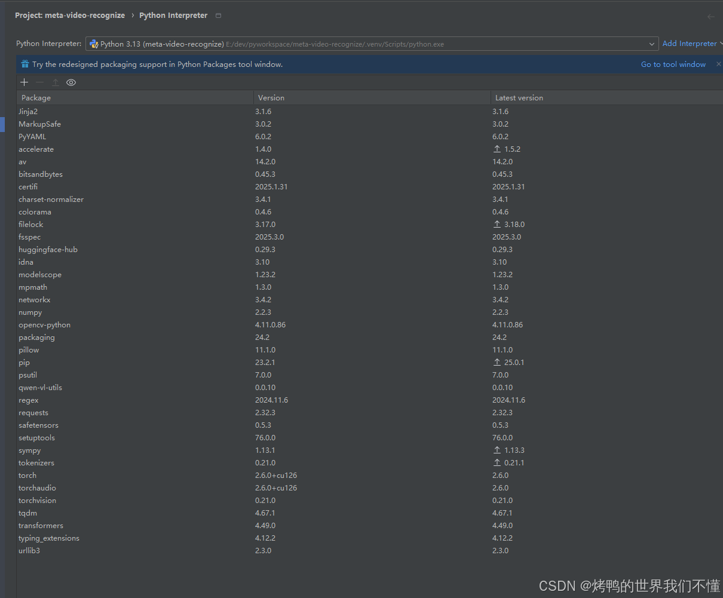Select the torchaudio package row

pyautogui.click(x=370, y=488)
